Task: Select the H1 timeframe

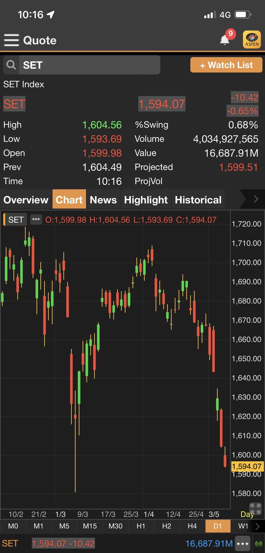Action: (141, 526)
